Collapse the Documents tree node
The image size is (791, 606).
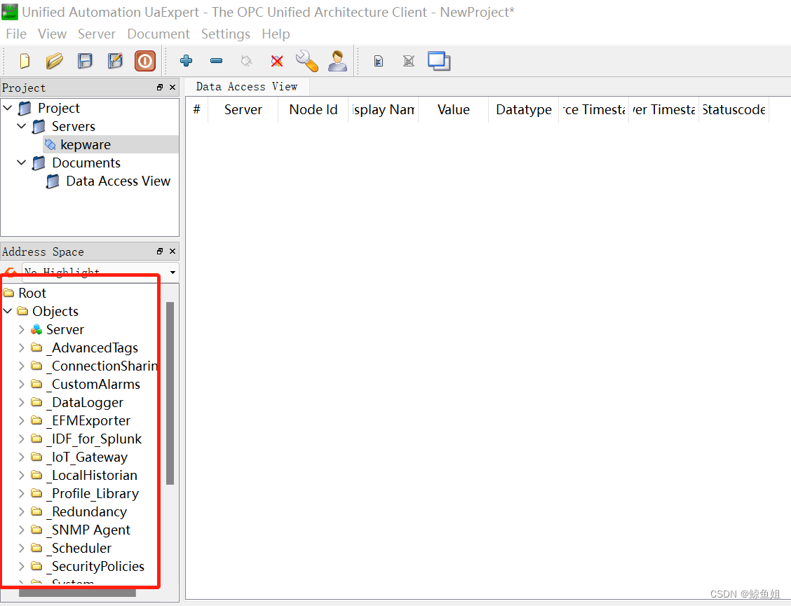pyautogui.click(x=22, y=163)
